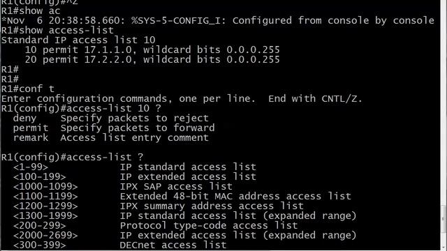Click the '<1300-1999>' expanded range entry
The height and width of the screenshot is (251, 447).
click(x=45, y=215)
